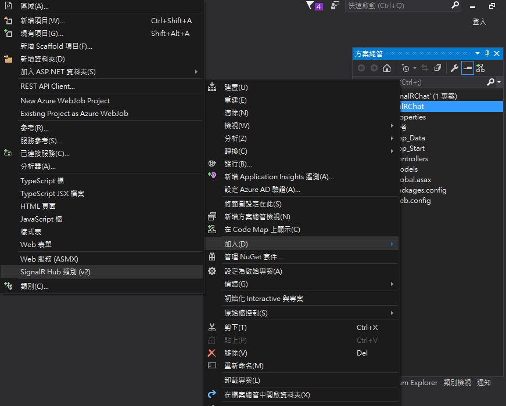Image resolution: width=506 pixels, height=406 pixels.
Task: Expand the 分析(Z) submenu
Action: tap(392, 139)
